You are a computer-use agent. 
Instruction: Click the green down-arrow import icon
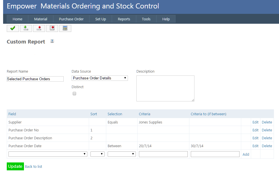click(26, 28)
